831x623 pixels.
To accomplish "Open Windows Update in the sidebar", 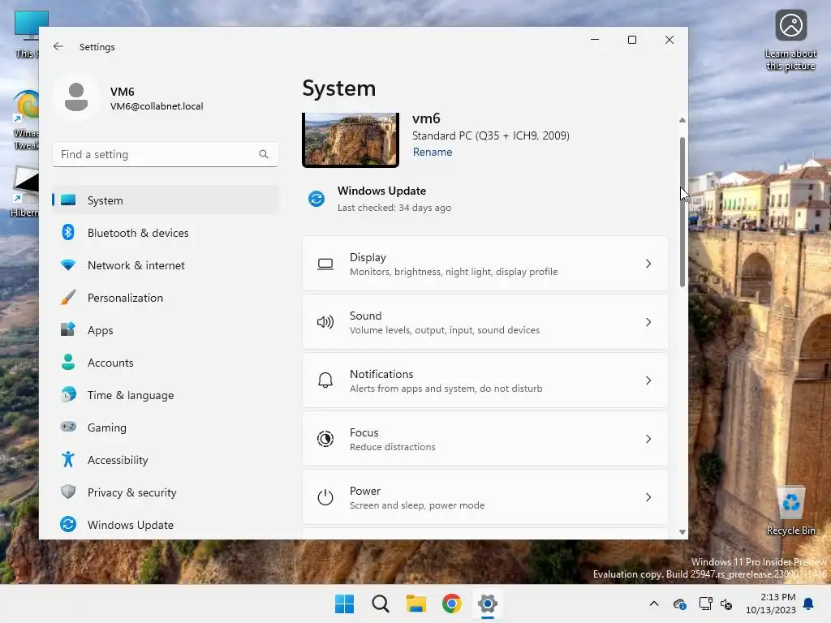I will 166,525.
